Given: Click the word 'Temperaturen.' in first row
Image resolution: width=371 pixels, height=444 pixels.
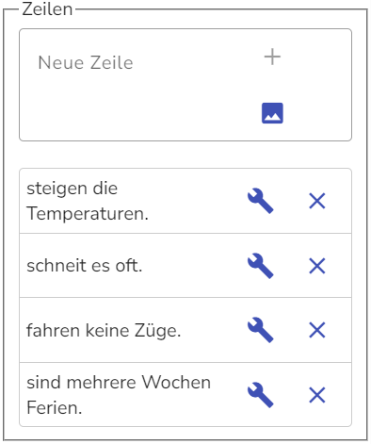Looking at the screenshot, I should click(88, 214).
